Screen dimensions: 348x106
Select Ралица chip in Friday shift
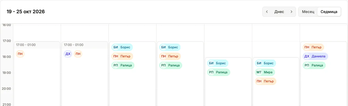[x=219, y=72]
